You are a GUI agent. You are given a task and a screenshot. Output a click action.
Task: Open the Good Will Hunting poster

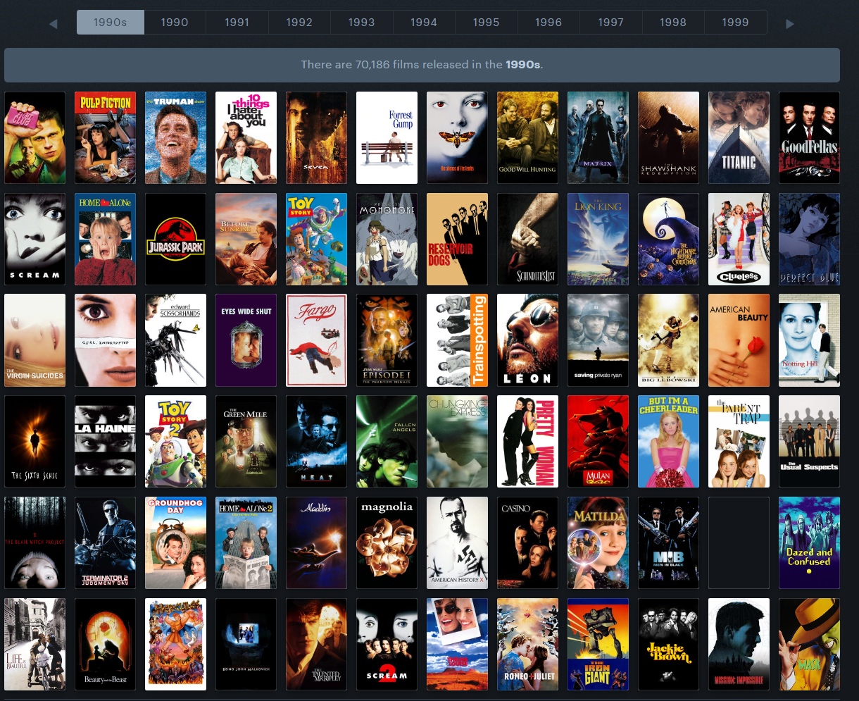(x=528, y=137)
